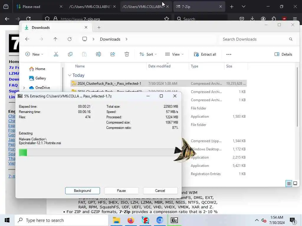
Task: Select 2024_Clusterfuck_Pack_-_Pass_infected-1 file row
Action: click(x=158, y=83)
